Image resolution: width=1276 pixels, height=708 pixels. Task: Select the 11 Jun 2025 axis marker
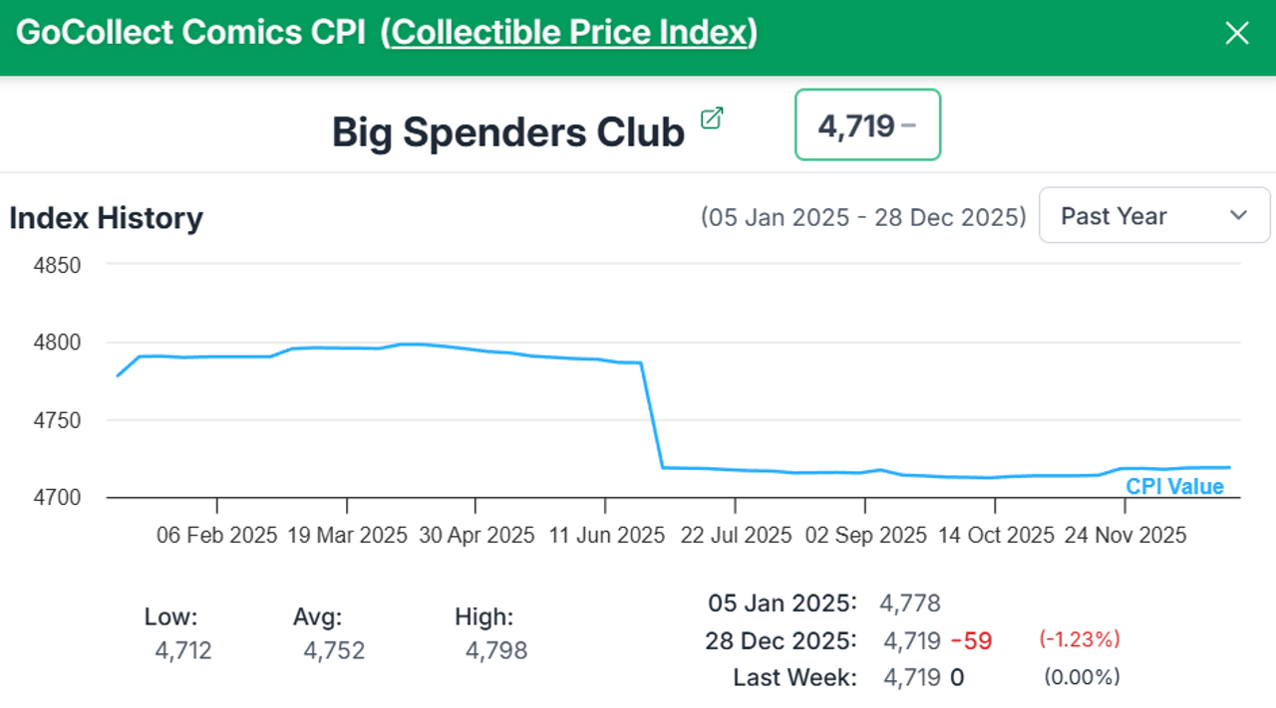point(606,536)
